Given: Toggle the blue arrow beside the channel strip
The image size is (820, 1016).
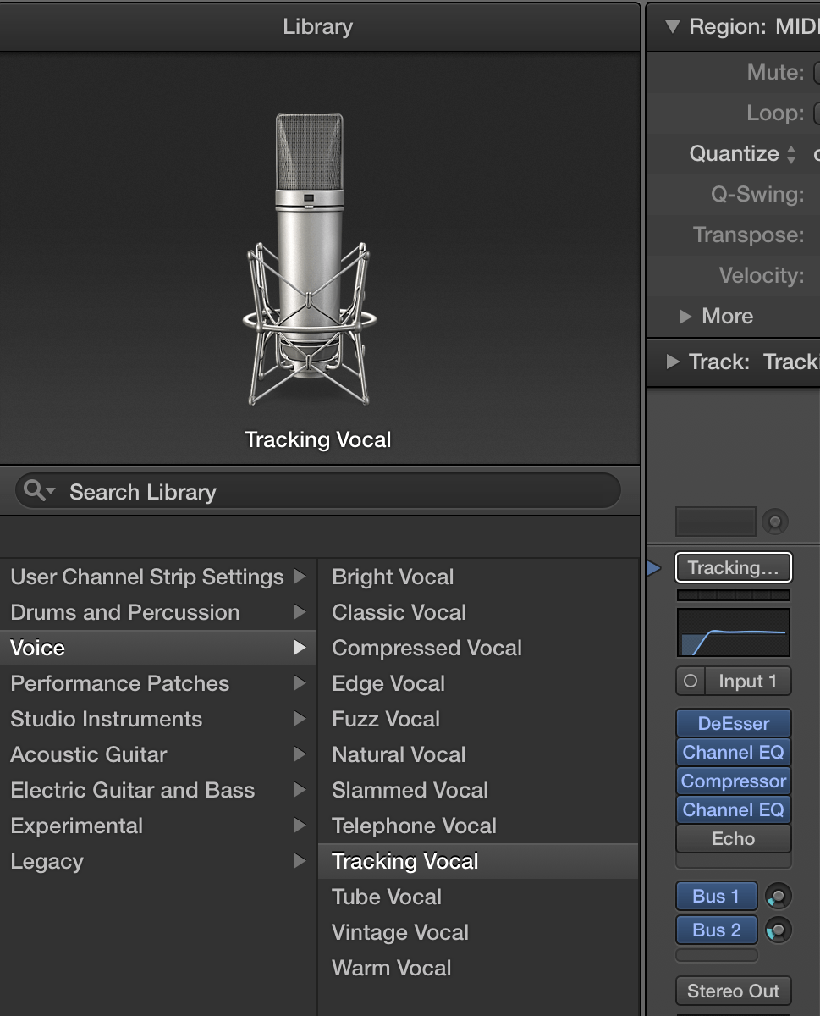Looking at the screenshot, I should pos(653,568).
